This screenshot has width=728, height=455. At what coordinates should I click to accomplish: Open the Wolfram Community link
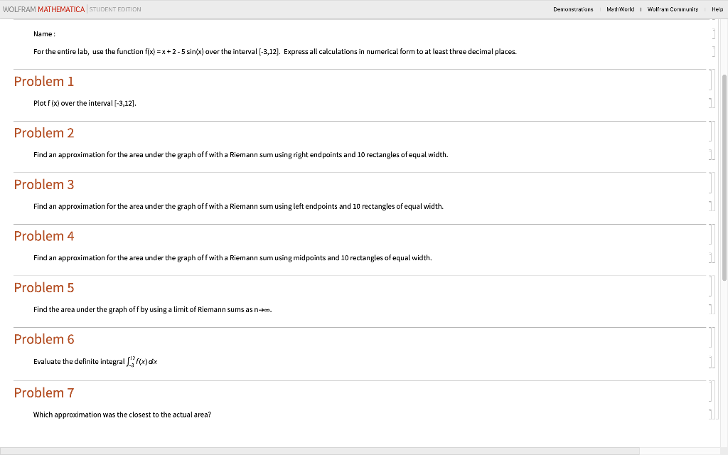click(x=672, y=9)
